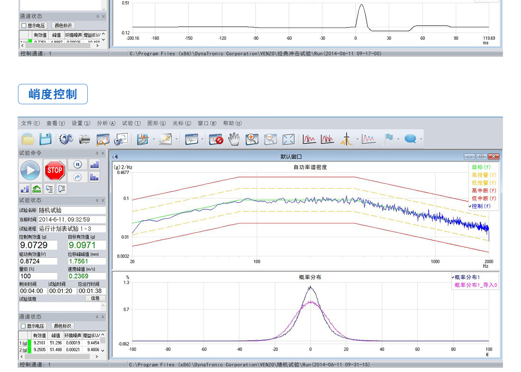Click the zoom in magnifier icon
521x372 pixels.
tap(252, 139)
